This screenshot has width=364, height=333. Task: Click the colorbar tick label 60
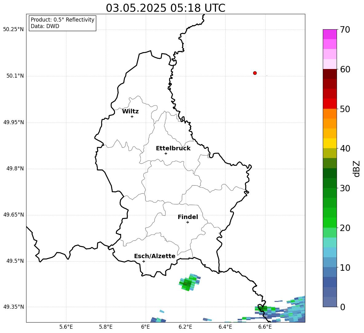[345, 69]
